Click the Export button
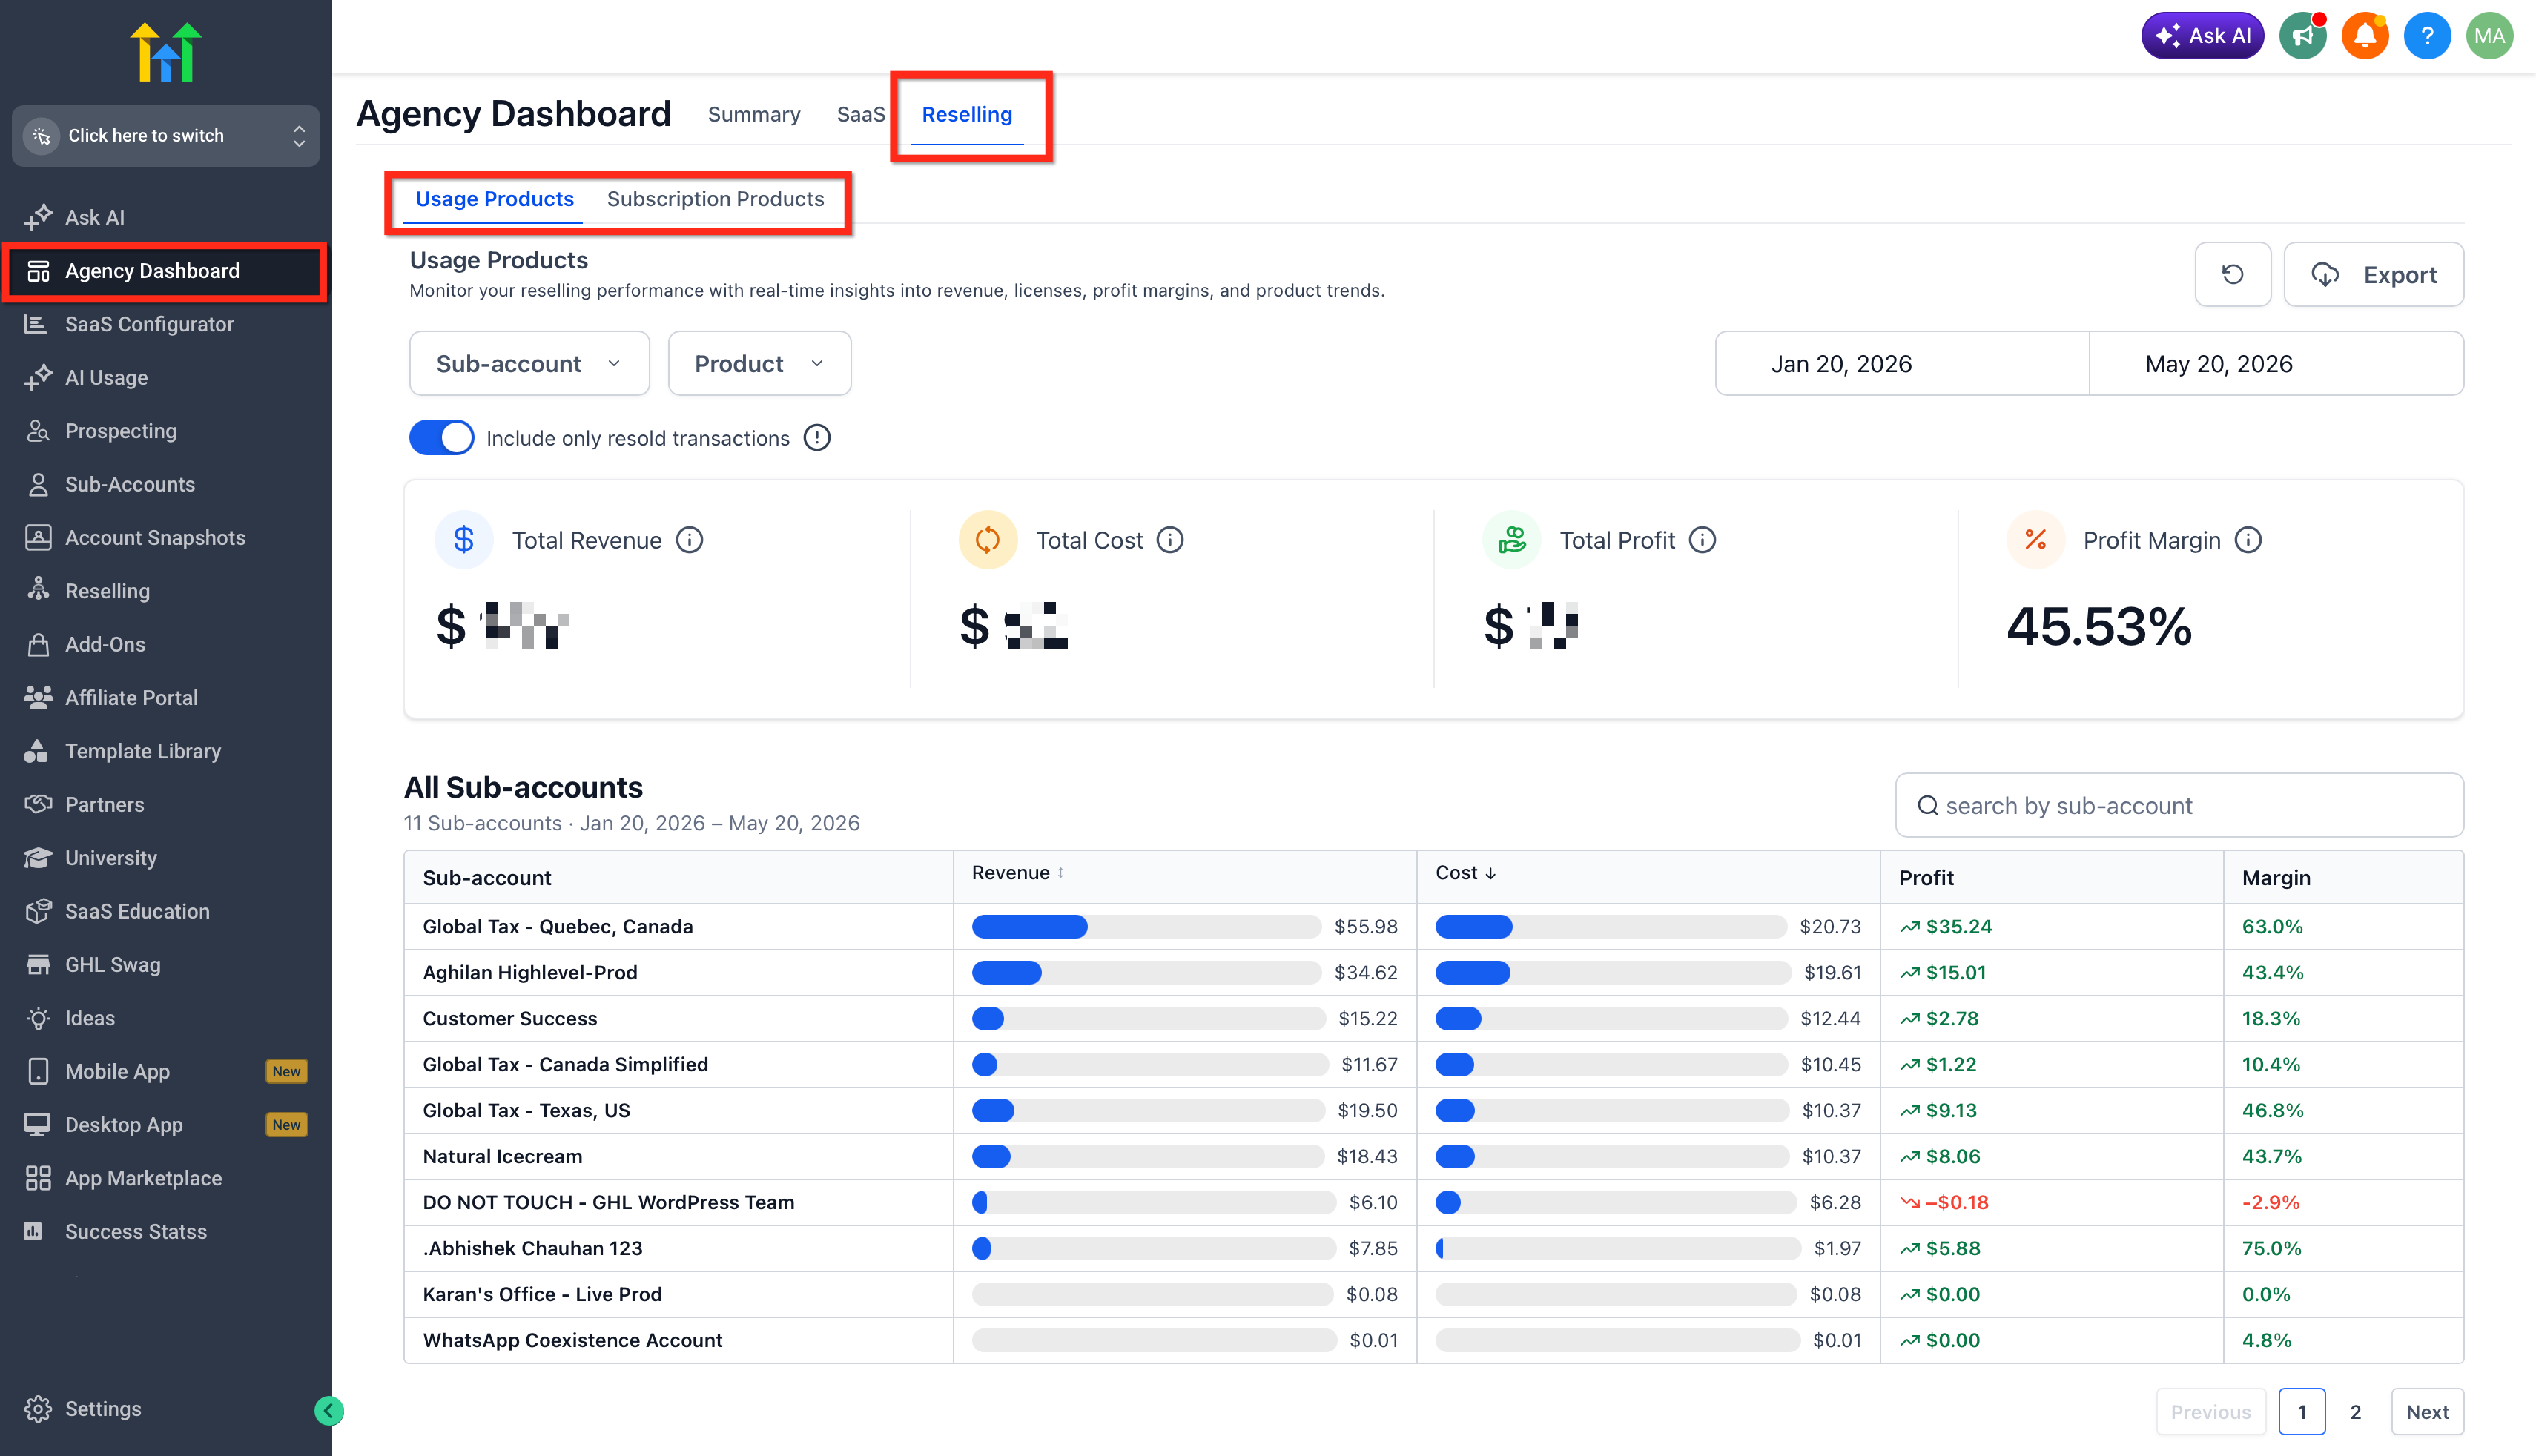2536x1456 pixels. (x=2373, y=274)
